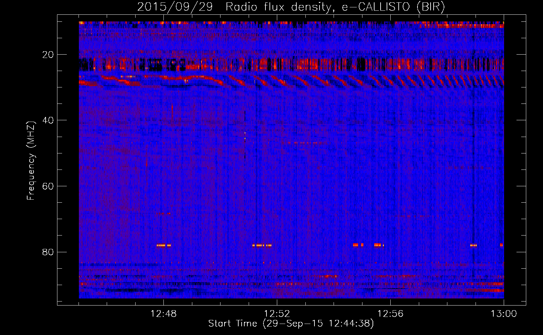The height and width of the screenshot is (335, 543).
Task: Select the 20 MHz frequency tick label
Action: (x=48, y=55)
